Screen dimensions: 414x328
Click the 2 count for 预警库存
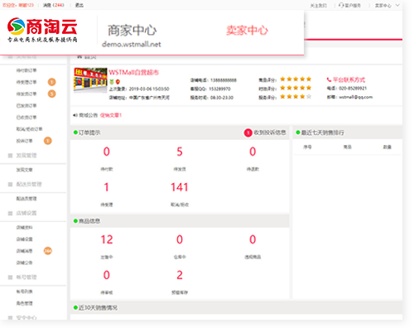click(x=180, y=275)
